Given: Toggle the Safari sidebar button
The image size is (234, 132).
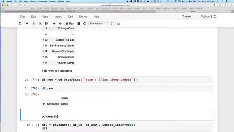Looking at the screenshot, I should (19, 5).
